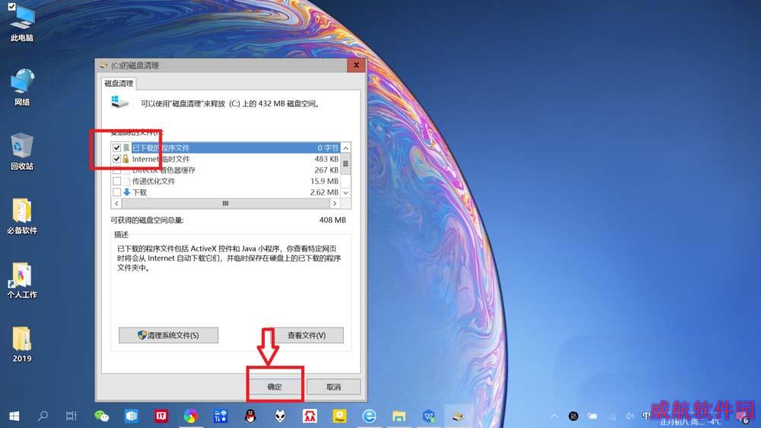Screen dimensions: 761x428
Task: Click the 清理系统文件(S) button
Action: point(168,335)
